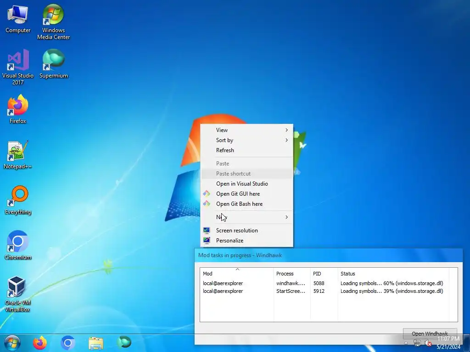Choose Open Git GUI here
Screen dimensions: 470x352
coord(246,194)
